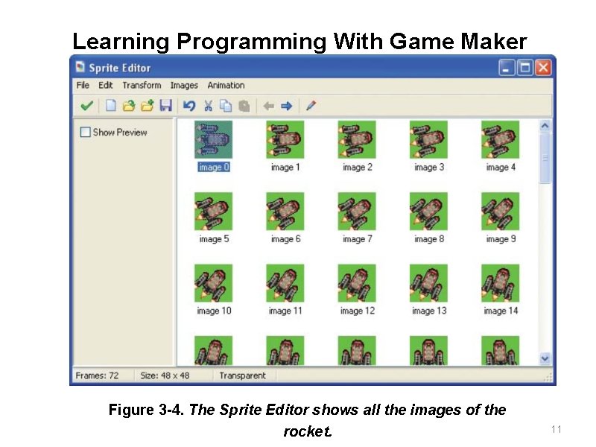Add images from file with the folder-plus icon

(147, 105)
